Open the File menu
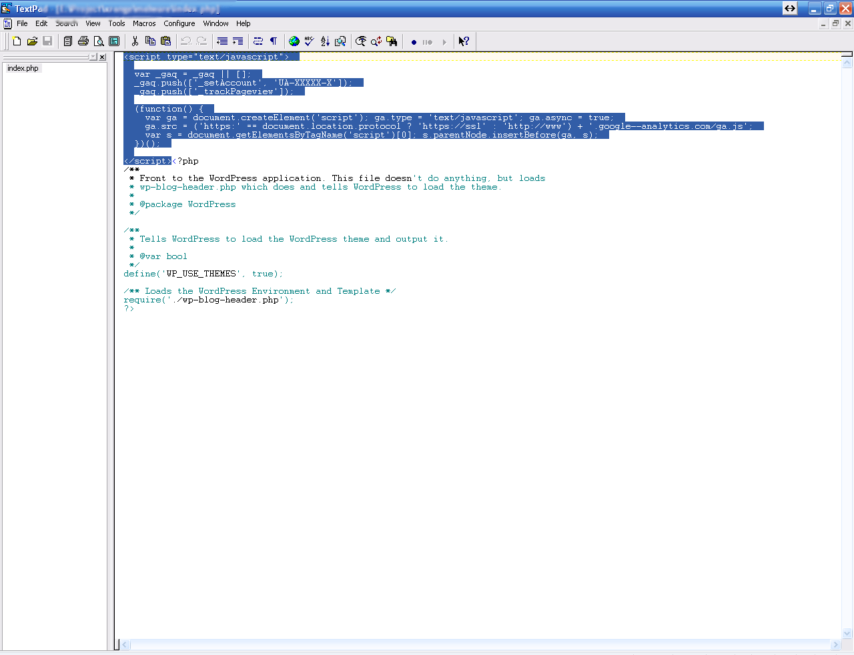 (x=22, y=23)
